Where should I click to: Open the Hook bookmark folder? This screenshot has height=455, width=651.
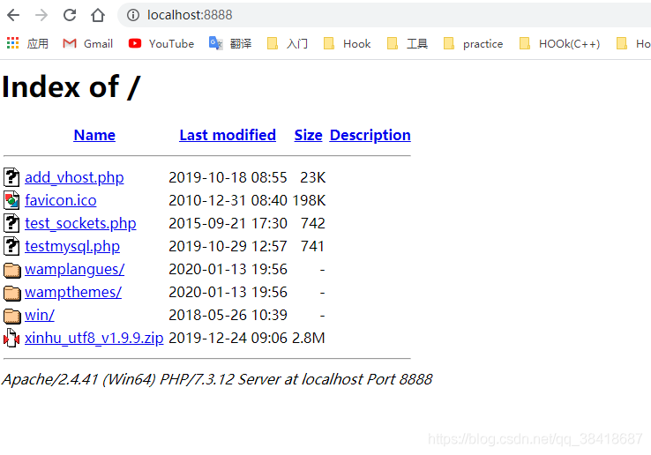click(x=348, y=43)
